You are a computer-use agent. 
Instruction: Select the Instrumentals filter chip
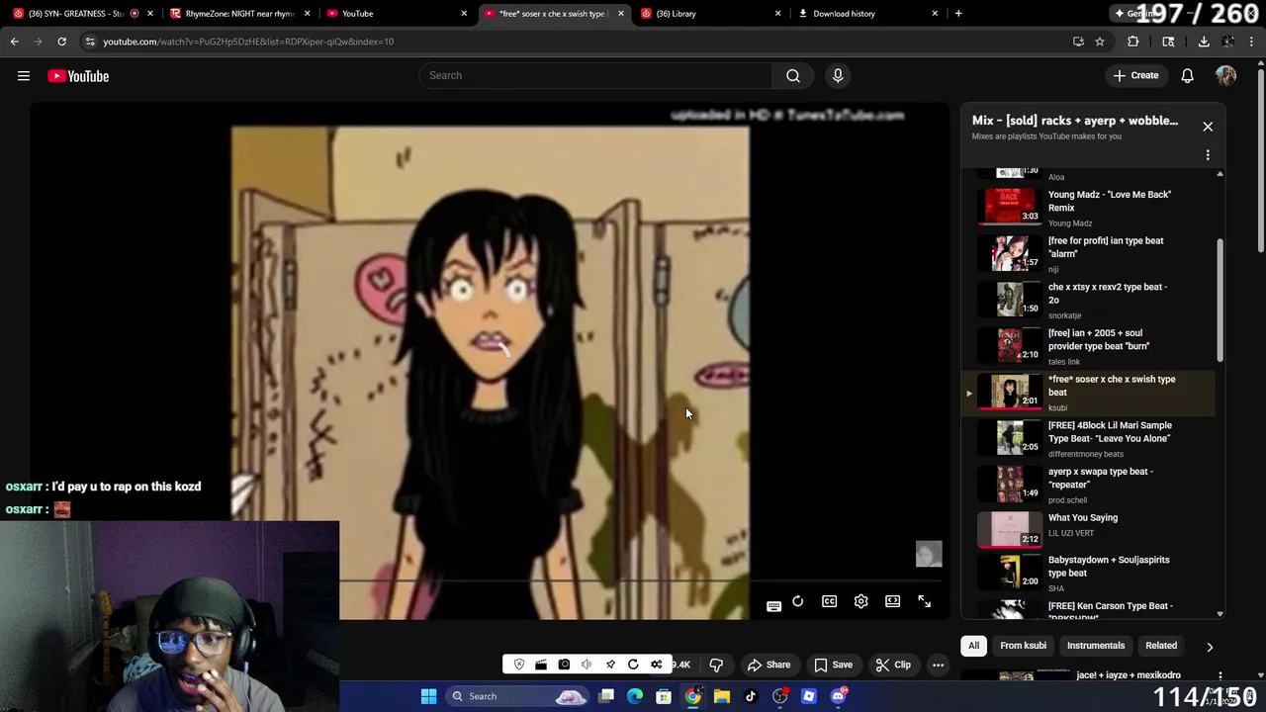click(1096, 646)
